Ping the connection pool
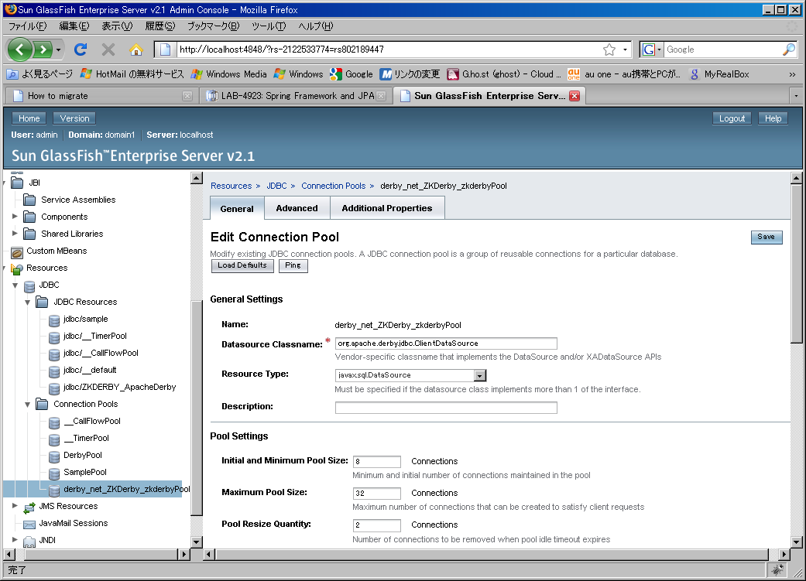 coord(293,265)
